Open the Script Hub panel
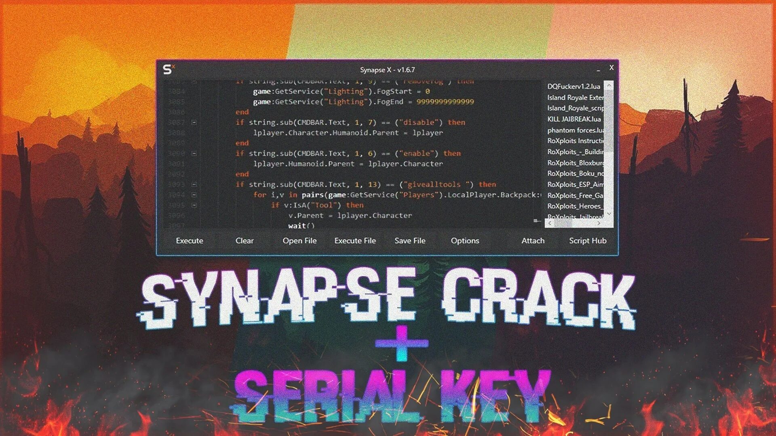The height and width of the screenshot is (436, 776). tap(586, 241)
